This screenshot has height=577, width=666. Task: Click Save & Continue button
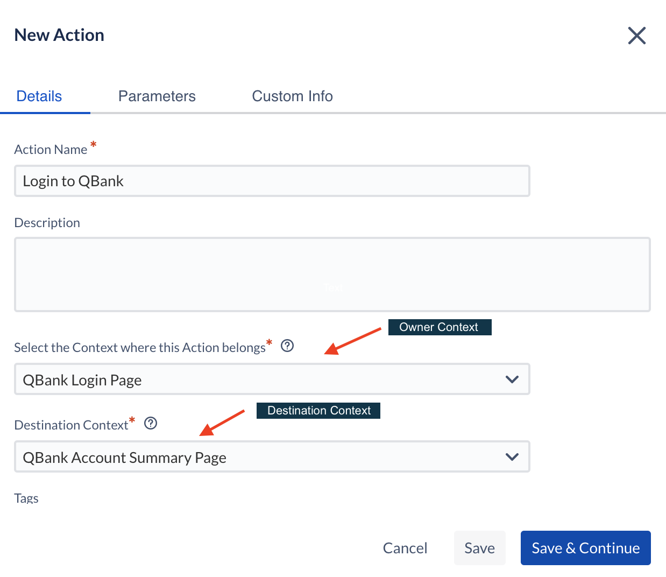[x=586, y=548]
